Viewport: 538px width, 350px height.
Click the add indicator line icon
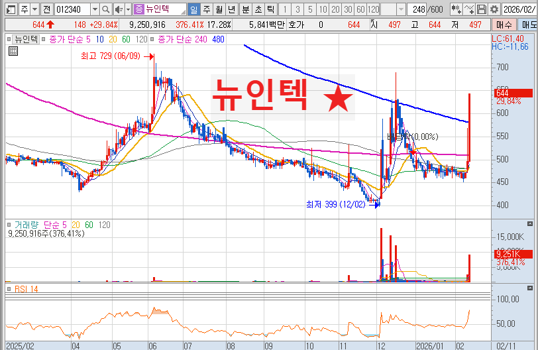(468, 9)
